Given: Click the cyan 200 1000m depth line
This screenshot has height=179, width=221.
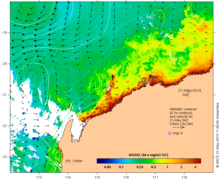Looking at the screenshot, I should [x=69, y=164].
